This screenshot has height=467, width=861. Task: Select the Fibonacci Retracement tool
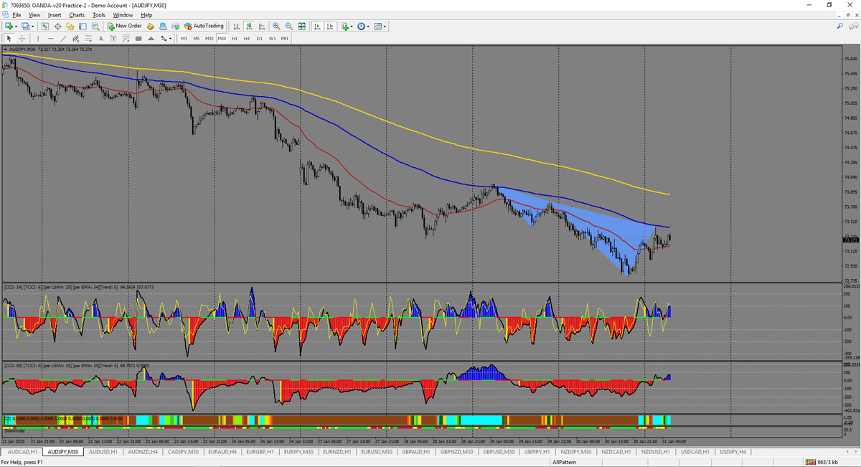click(88, 38)
